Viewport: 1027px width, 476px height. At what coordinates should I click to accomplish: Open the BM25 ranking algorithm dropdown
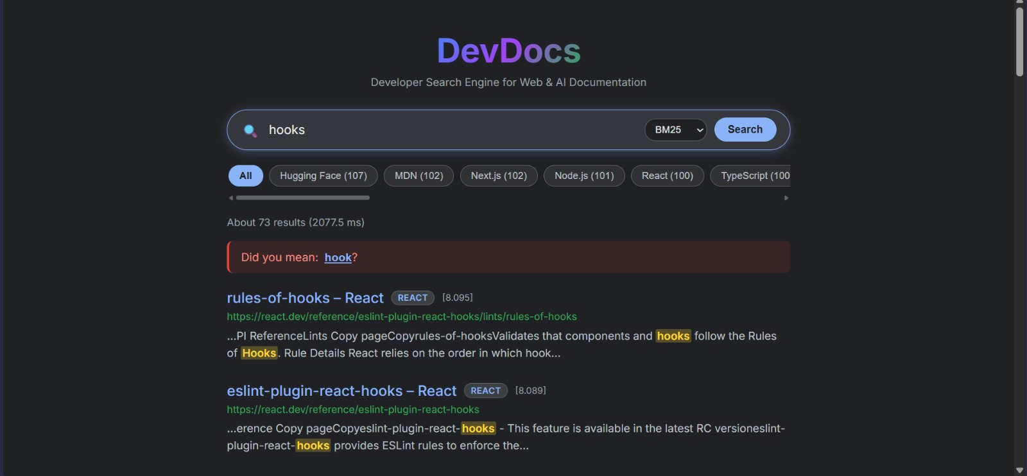675,130
